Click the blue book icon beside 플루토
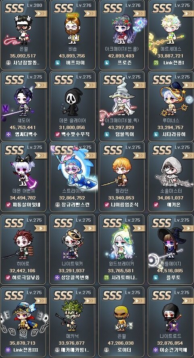194x358 pixels. pyautogui.click(x=156, y=278)
